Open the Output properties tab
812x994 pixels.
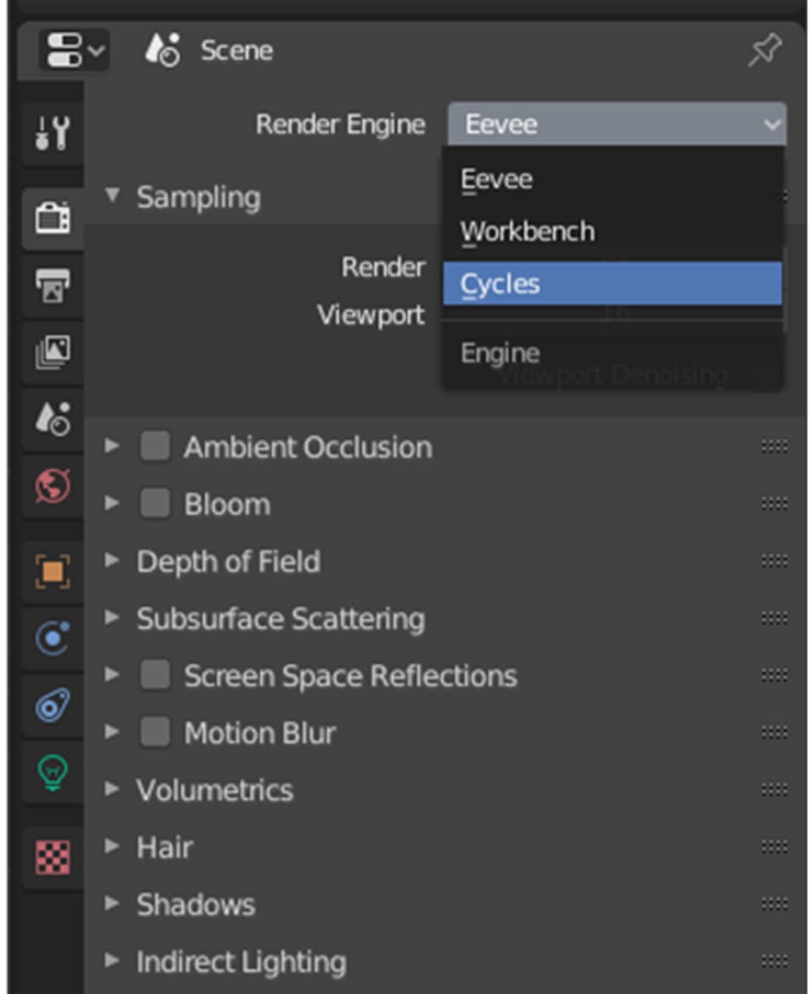point(52,286)
